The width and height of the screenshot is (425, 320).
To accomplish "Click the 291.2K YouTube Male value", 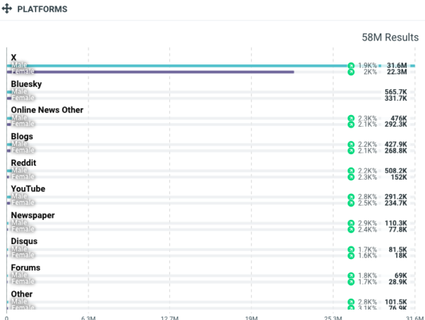I will click(x=396, y=197).
